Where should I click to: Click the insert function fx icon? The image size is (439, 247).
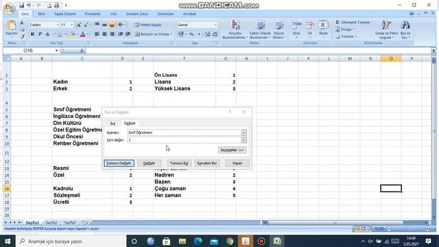click(x=82, y=51)
